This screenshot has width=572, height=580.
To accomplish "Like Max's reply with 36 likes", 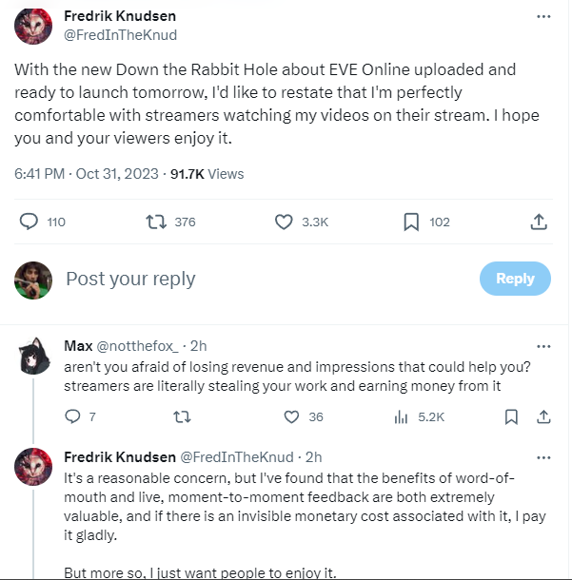I will point(291,416).
